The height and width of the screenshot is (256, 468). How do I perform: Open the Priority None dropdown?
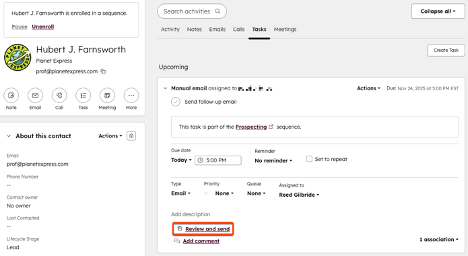point(224,193)
